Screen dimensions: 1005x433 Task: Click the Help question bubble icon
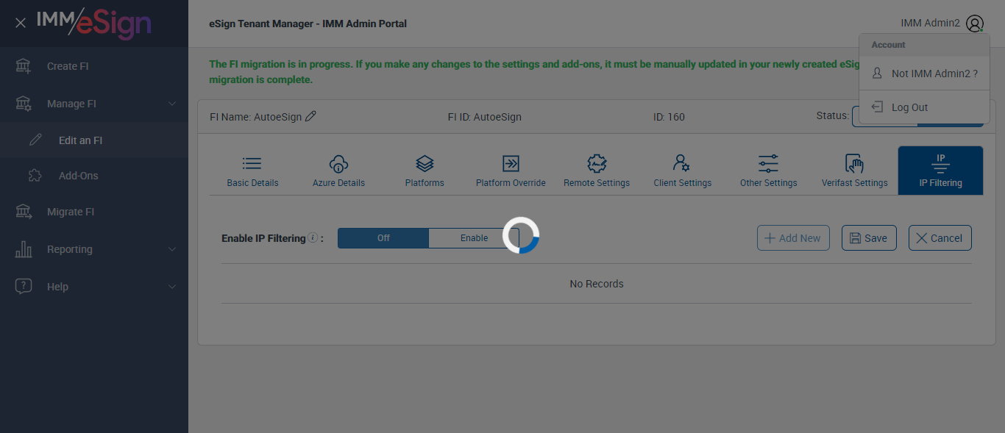[x=24, y=287]
